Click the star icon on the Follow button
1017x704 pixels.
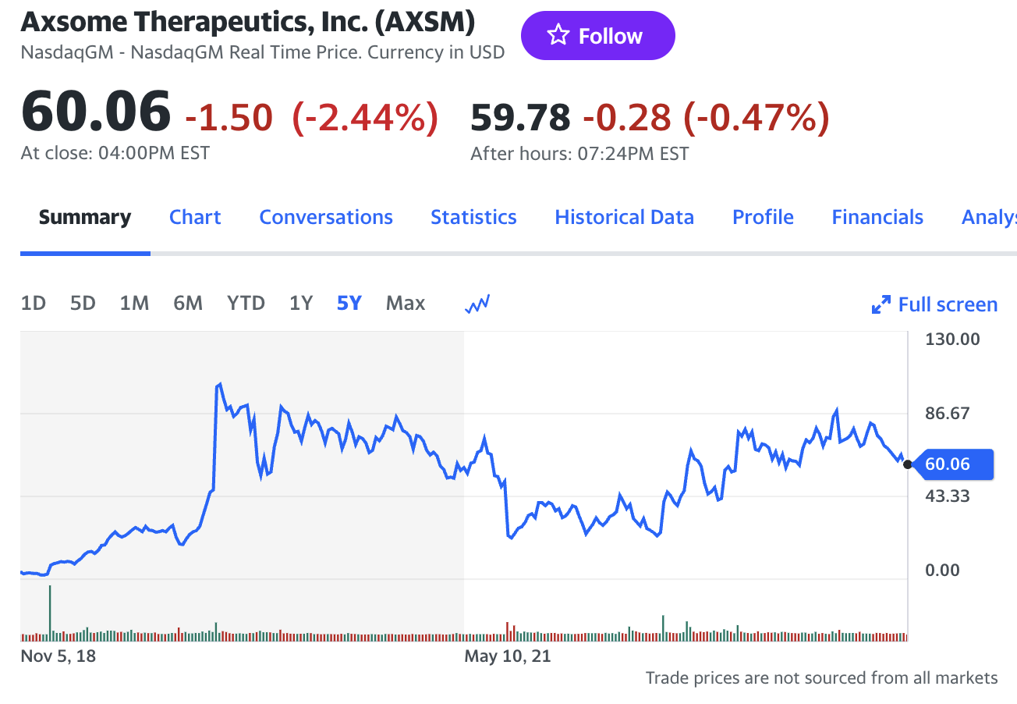tap(558, 35)
